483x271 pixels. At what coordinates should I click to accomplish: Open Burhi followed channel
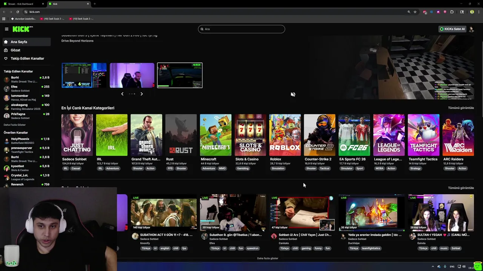click(26, 79)
